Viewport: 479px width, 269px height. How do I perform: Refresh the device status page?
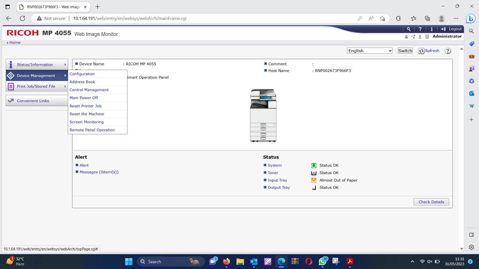[x=429, y=51]
